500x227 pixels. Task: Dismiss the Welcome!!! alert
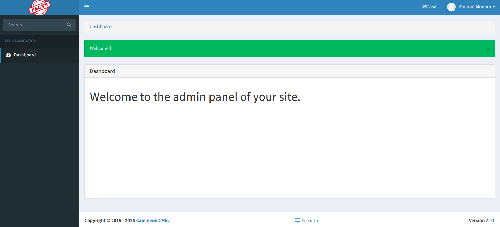(x=488, y=49)
